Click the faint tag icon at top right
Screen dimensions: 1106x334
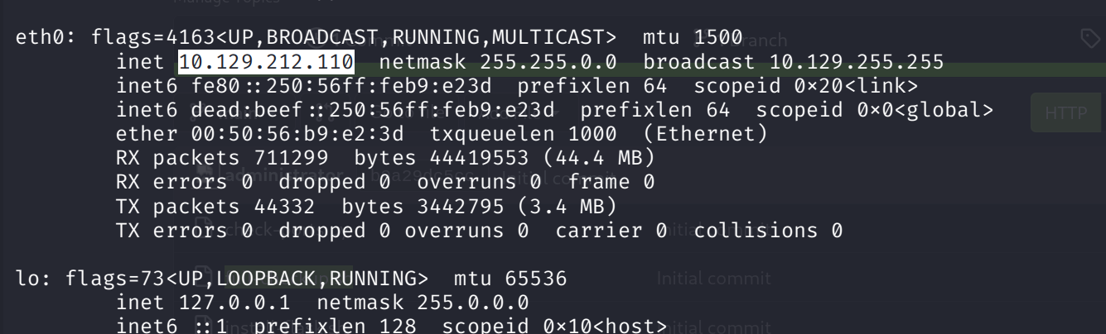click(x=1090, y=37)
